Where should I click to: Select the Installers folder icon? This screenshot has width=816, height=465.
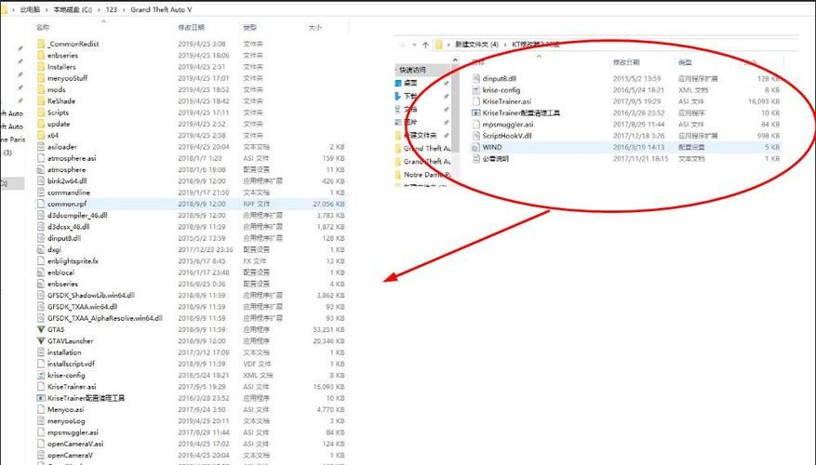(x=41, y=67)
